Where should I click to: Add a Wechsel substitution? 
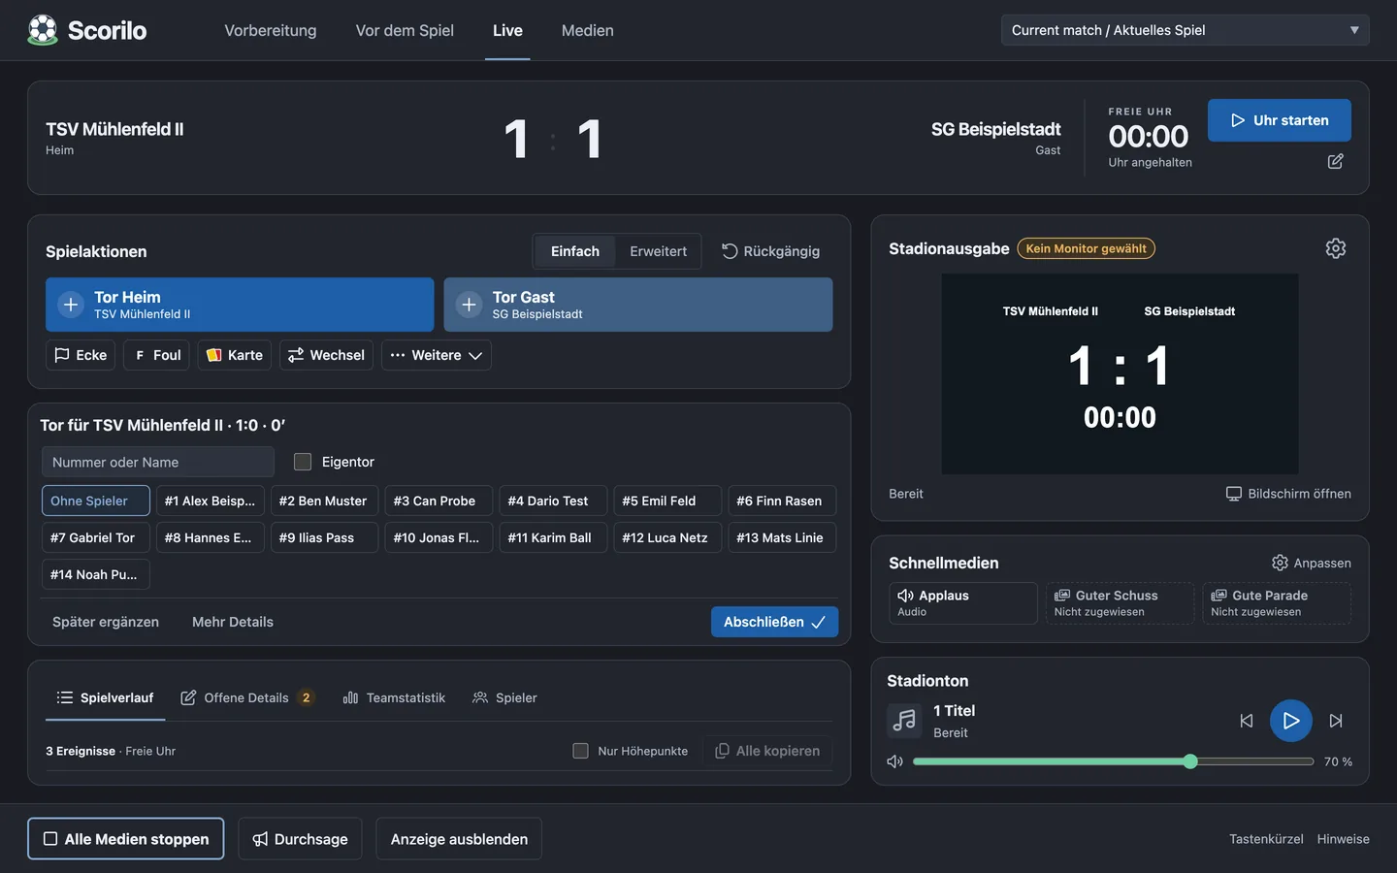327,355
